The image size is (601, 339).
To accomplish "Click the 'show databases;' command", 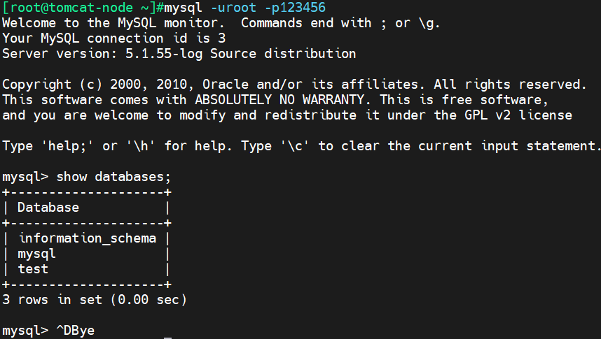I will 113,177.
